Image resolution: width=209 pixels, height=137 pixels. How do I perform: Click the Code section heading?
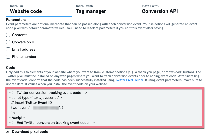(11, 68)
